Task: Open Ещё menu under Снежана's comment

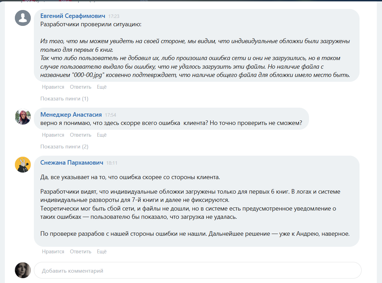Action: (102, 252)
